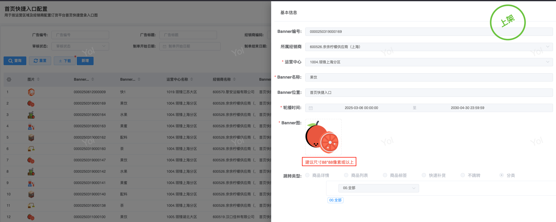Screen dimensions: 556x222
Task: Click the Banner编号 field
Action: coord(429,32)
